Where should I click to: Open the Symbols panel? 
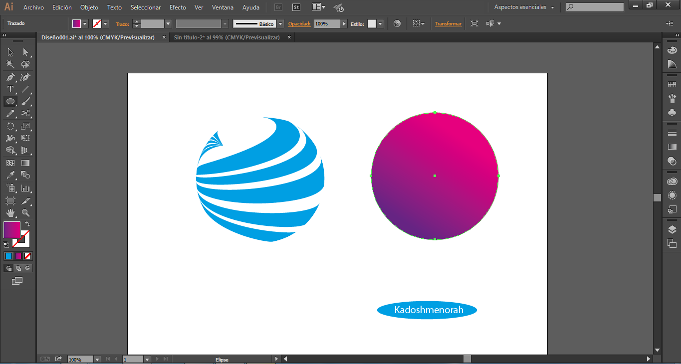[672, 113]
